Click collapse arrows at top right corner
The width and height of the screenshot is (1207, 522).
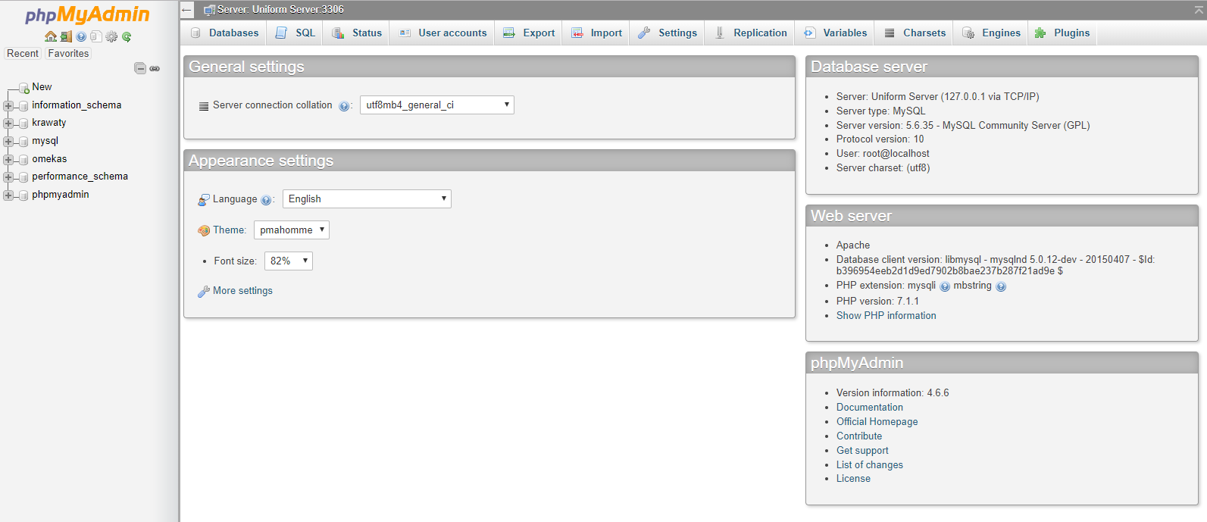click(1199, 10)
